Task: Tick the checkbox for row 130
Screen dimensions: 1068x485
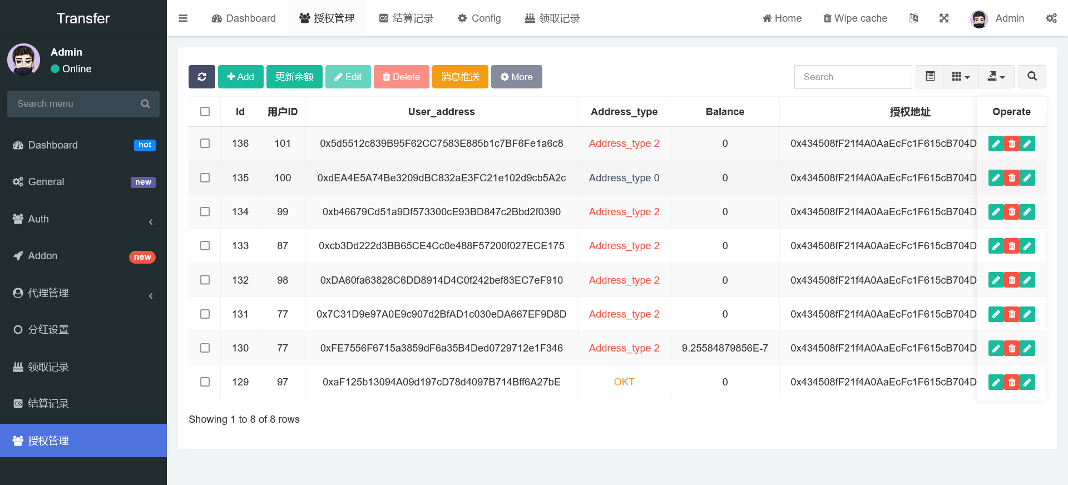Action: [205, 348]
